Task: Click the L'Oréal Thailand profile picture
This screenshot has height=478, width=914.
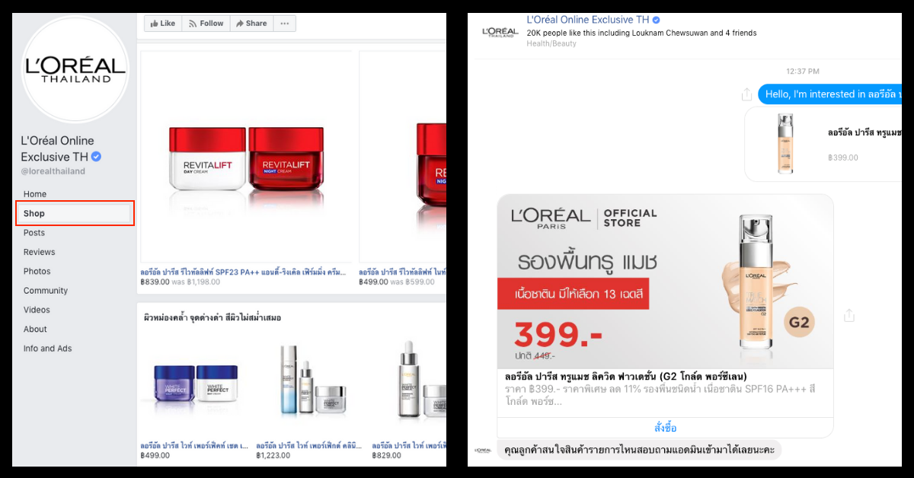Action: 75,69
